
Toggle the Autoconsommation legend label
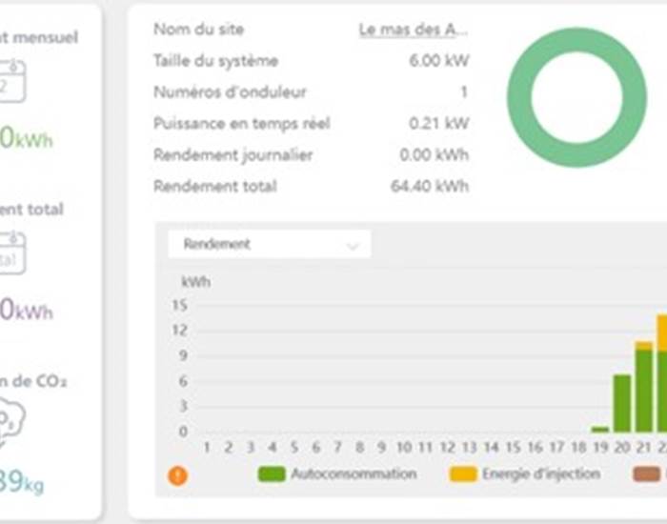[x=354, y=474]
